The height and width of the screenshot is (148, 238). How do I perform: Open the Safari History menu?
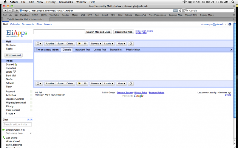pos(51,2)
